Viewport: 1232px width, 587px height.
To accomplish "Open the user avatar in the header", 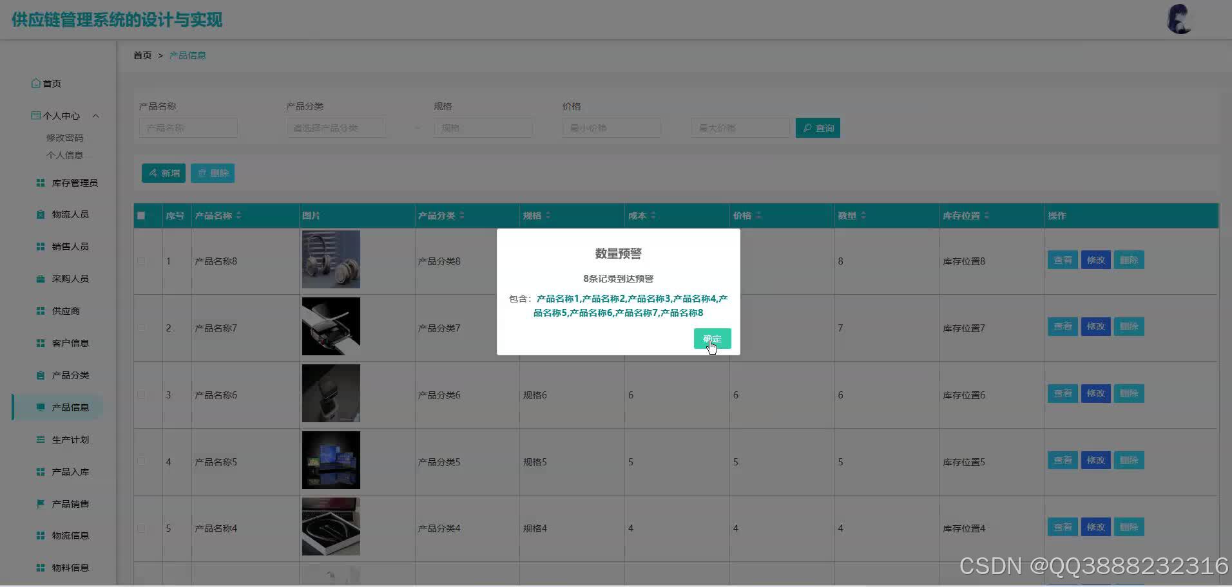I will [x=1179, y=19].
